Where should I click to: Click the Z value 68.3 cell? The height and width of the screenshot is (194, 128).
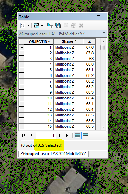[89, 92]
